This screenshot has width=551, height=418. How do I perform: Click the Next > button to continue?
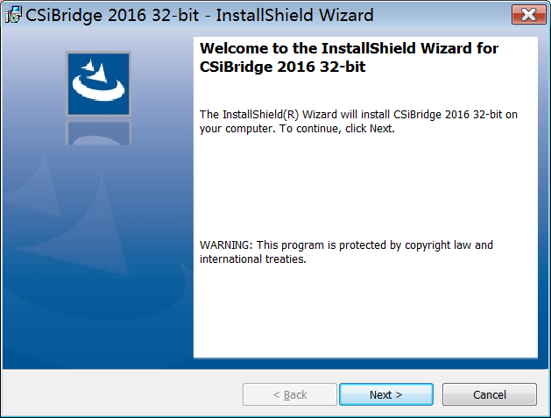point(385,394)
